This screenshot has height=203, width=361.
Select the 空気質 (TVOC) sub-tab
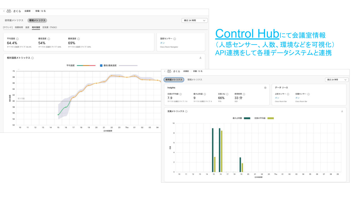point(50,27)
